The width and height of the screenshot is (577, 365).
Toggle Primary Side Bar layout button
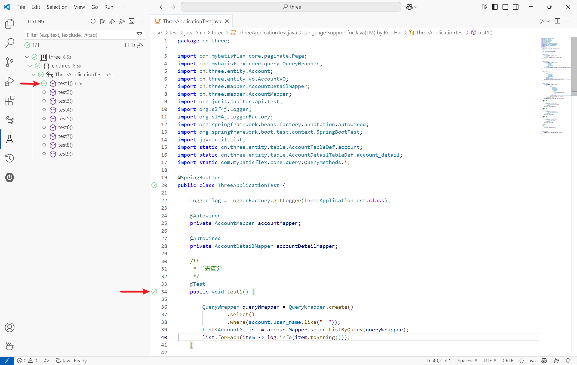(495, 7)
